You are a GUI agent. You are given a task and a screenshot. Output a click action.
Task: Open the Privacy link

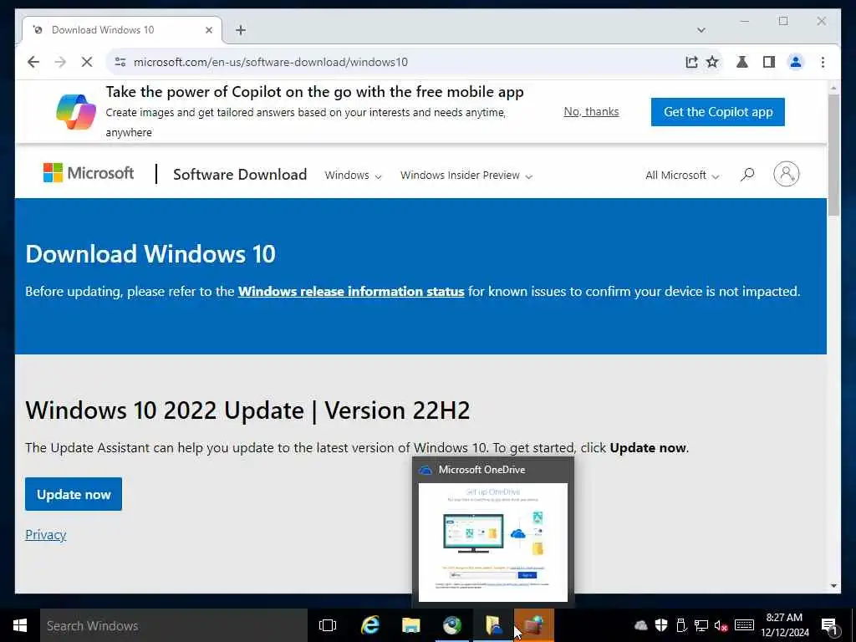[46, 534]
